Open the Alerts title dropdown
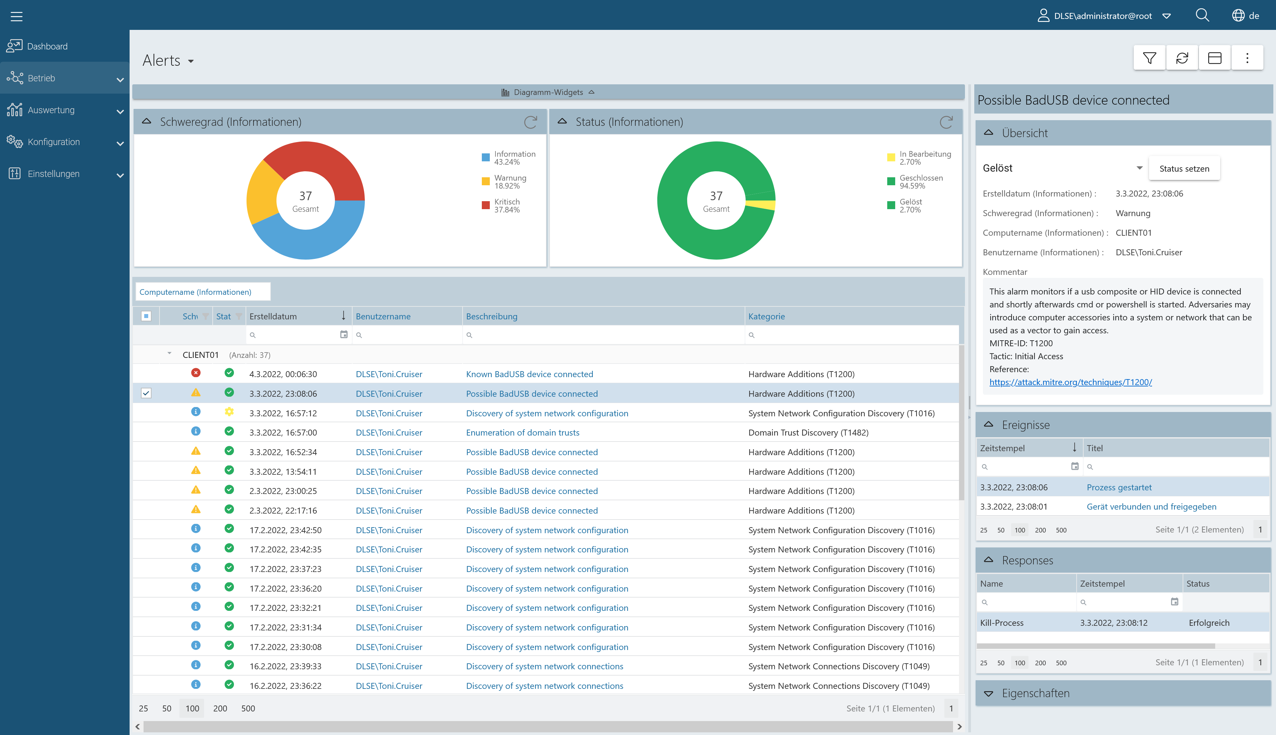 tap(191, 62)
